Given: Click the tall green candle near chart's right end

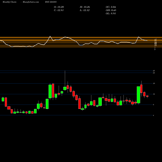Looking at the screenshot, I should (138, 95).
